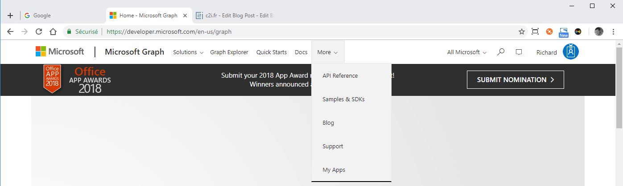Image resolution: width=623 pixels, height=186 pixels.
Task: Go back using the browser back arrow
Action: click(x=10, y=32)
